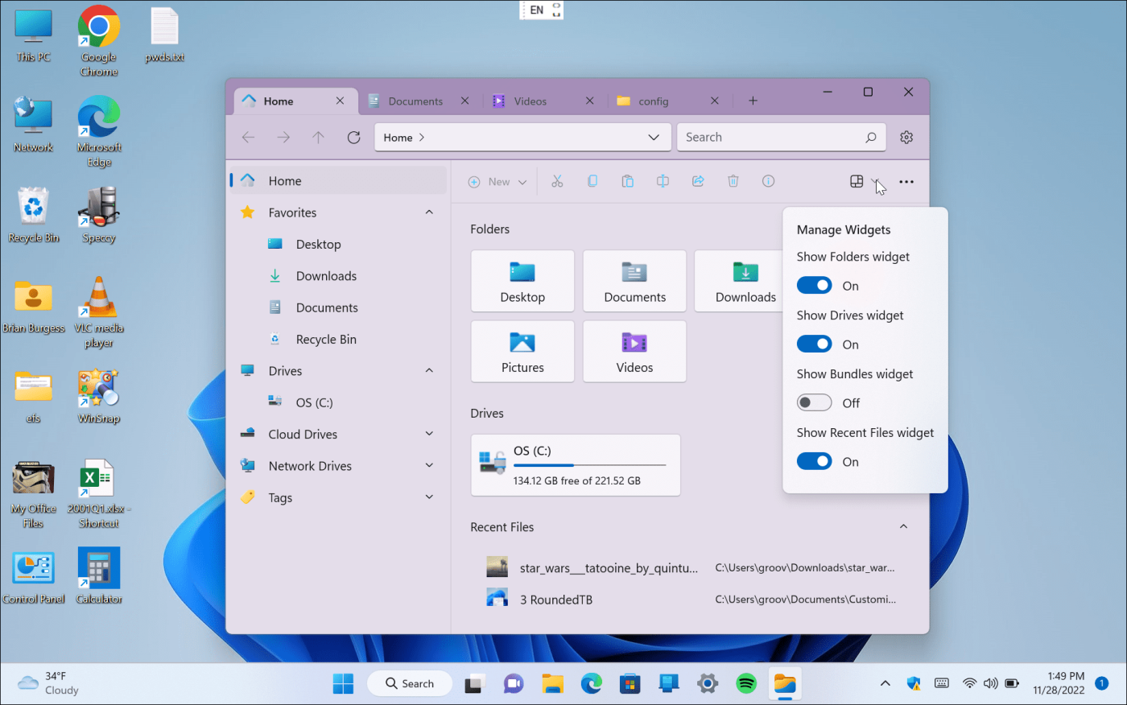The height and width of the screenshot is (705, 1127).
Task: Open Windows Start menu
Action: click(343, 684)
